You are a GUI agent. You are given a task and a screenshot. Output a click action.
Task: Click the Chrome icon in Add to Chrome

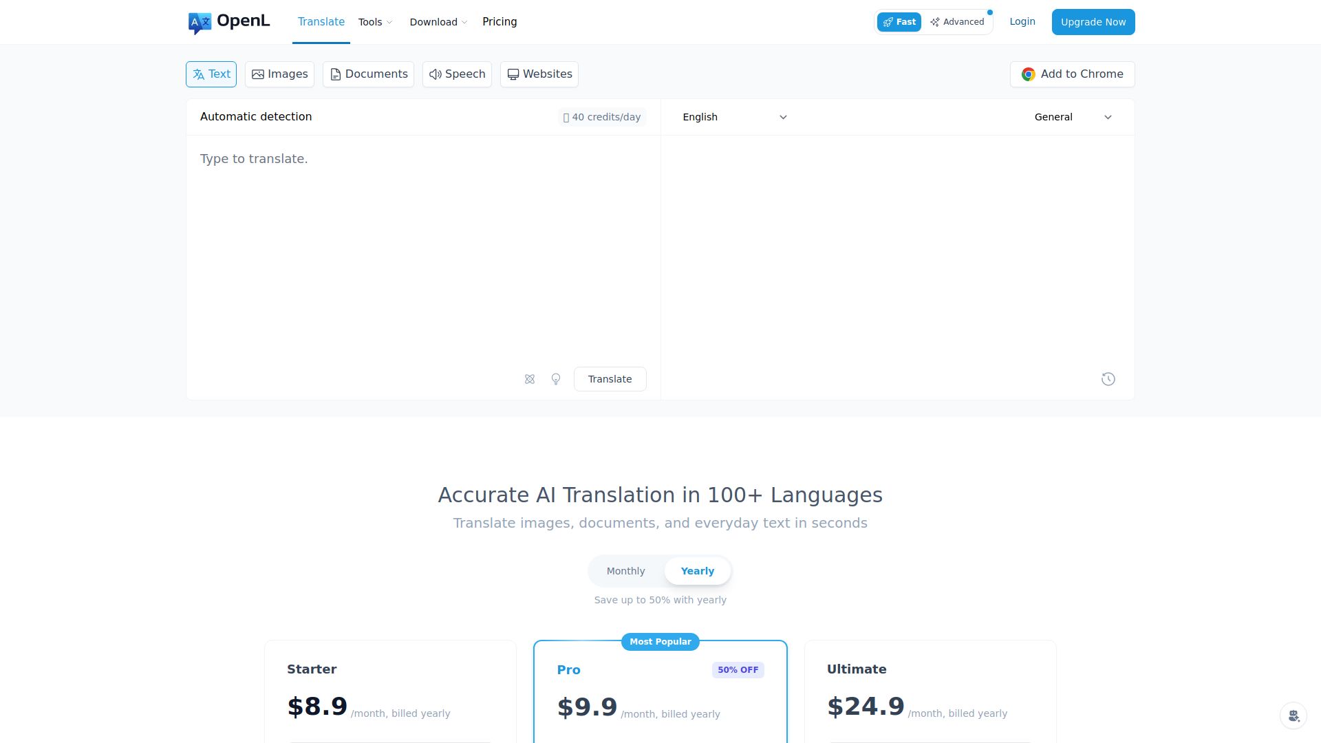coord(1028,74)
